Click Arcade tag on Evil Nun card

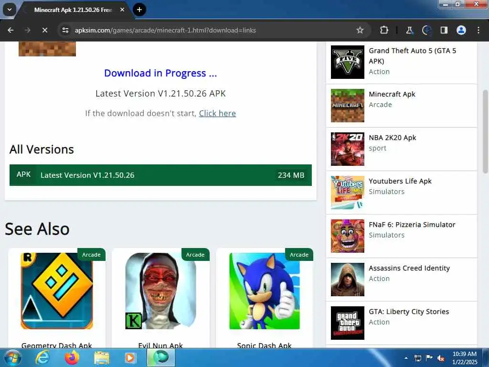(x=195, y=255)
